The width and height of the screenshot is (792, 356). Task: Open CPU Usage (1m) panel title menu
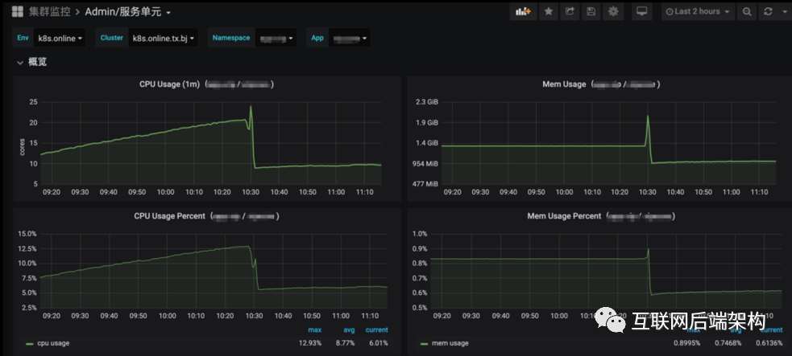pos(206,84)
